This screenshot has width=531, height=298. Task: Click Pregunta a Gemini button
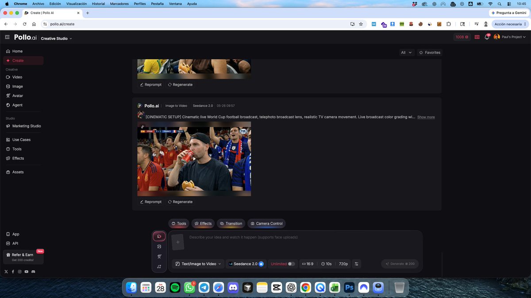508,13
